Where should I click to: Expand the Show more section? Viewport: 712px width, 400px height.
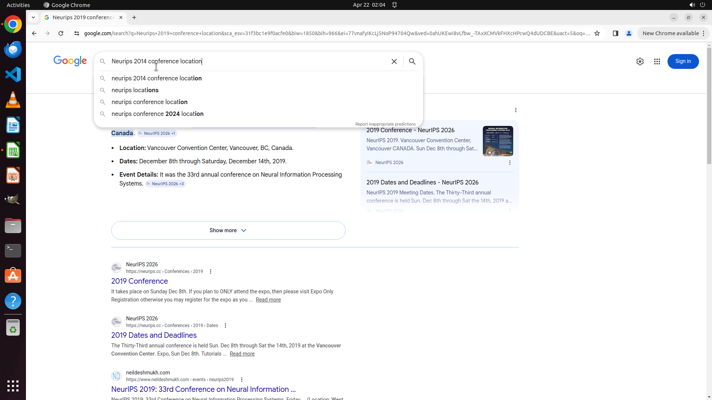coord(228,230)
